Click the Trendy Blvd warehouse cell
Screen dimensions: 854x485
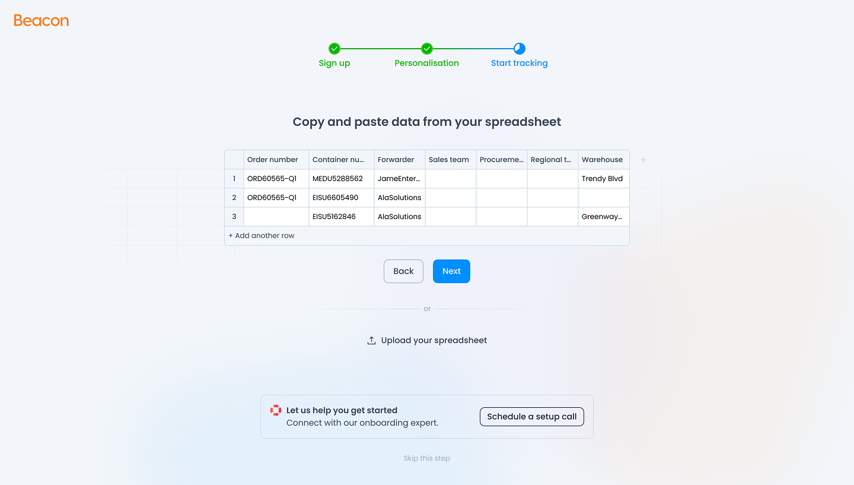click(x=603, y=179)
